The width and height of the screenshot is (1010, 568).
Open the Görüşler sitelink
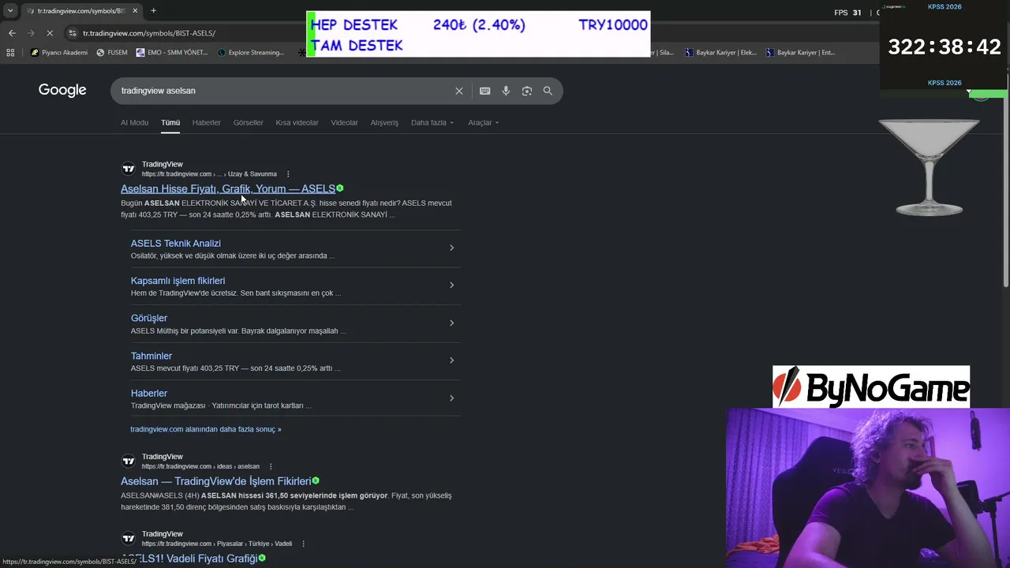[x=149, y=318]
